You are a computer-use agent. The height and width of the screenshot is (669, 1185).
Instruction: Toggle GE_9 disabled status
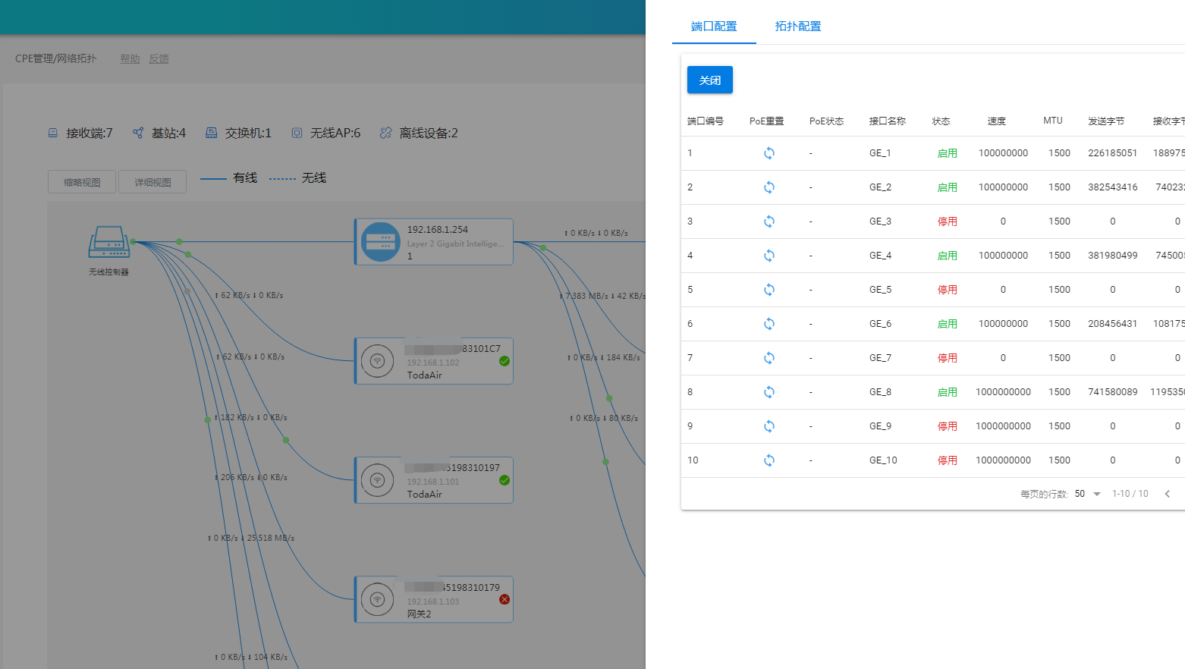point(947,426)
